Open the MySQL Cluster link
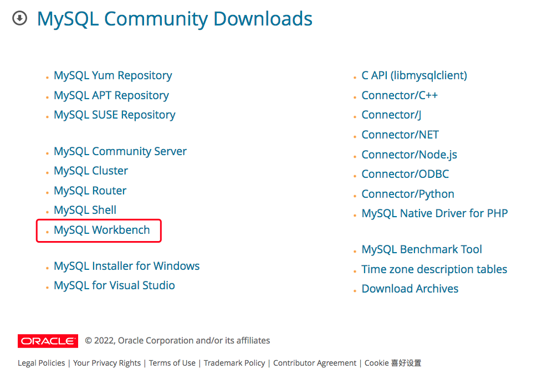Image resolution: width=537 pixels, height=384 pixels. coord(91,171)
